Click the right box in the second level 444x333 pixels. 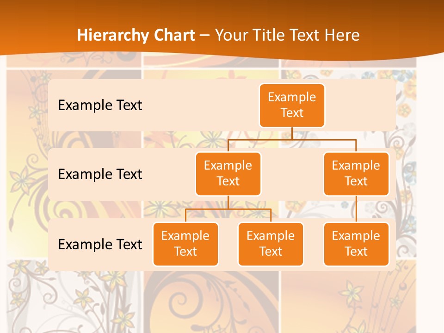click(356, 173)
